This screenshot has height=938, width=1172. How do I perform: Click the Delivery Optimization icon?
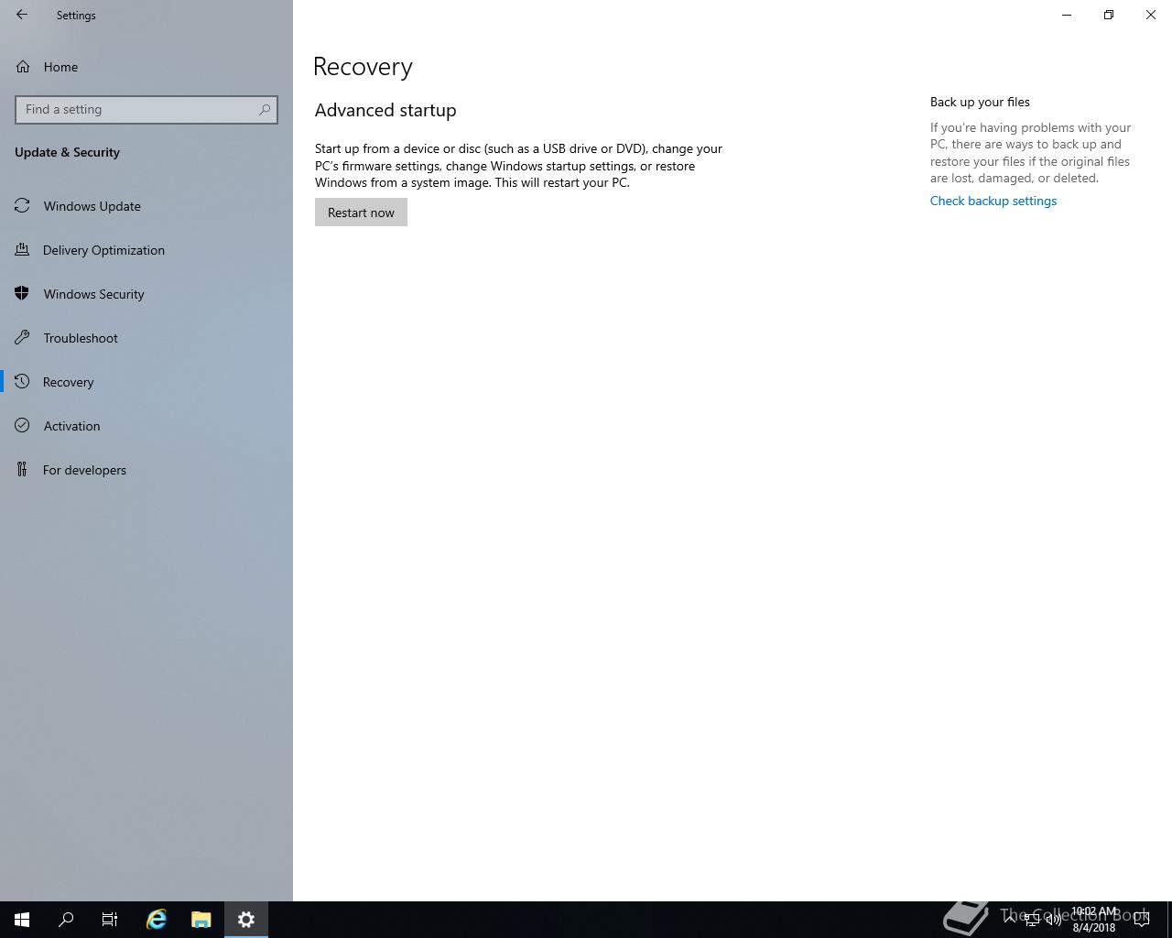point(22,250)
